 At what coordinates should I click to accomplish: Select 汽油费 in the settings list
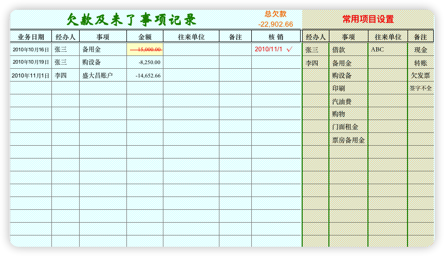[348, 101]
